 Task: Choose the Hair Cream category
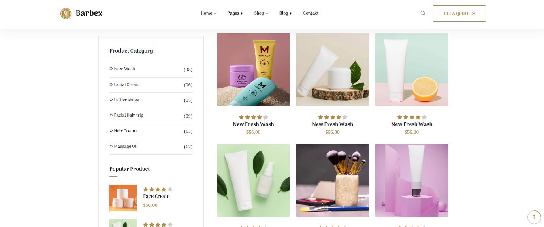[151, 131]
